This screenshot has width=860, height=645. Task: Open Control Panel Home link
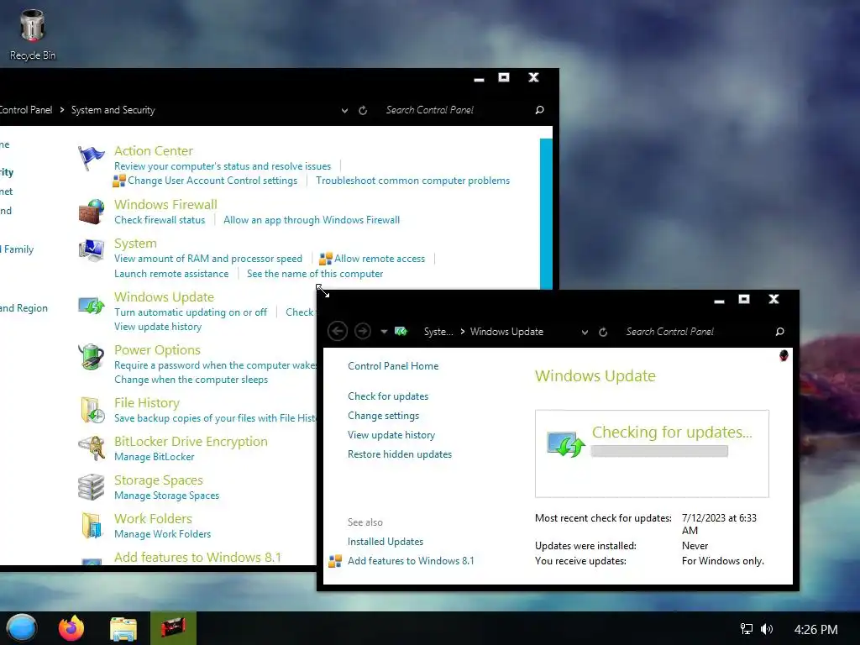393,366
